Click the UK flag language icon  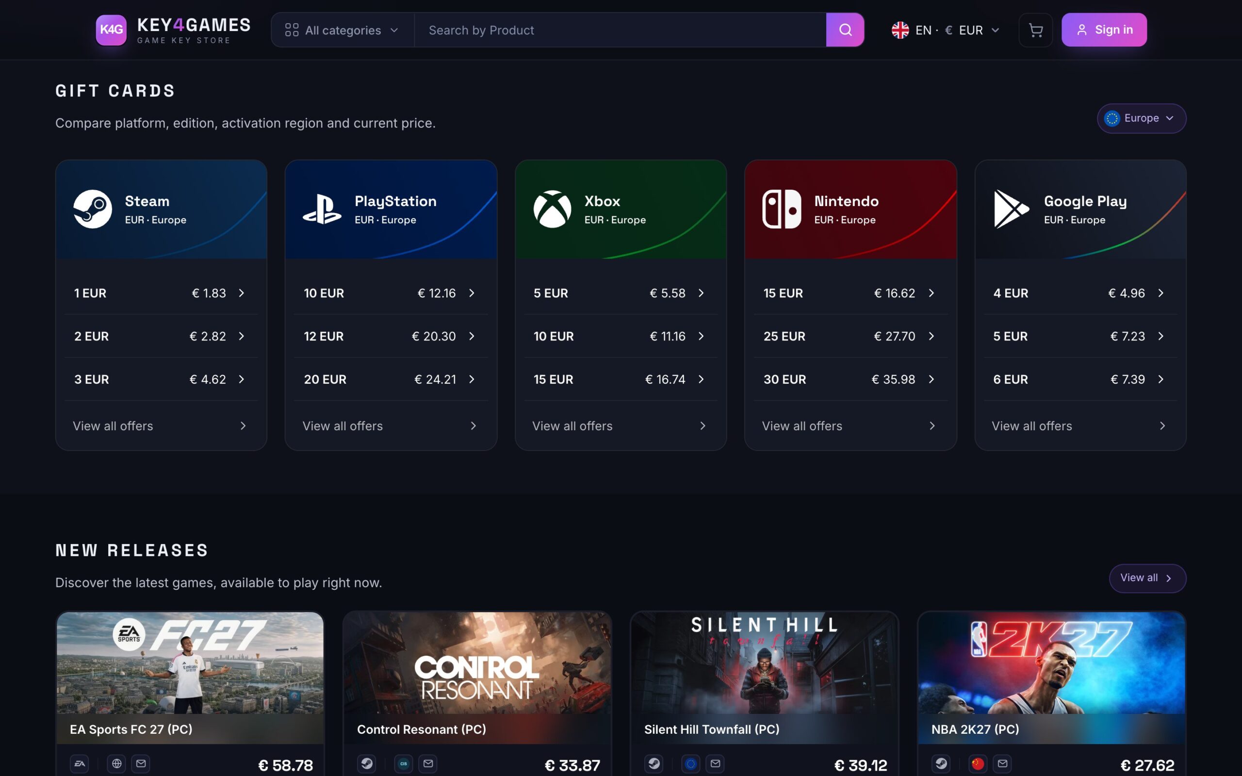click(900, 30)
